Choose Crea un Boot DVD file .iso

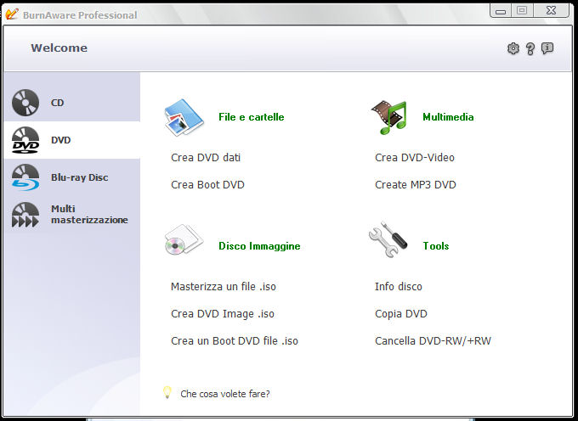coord(235,341)
